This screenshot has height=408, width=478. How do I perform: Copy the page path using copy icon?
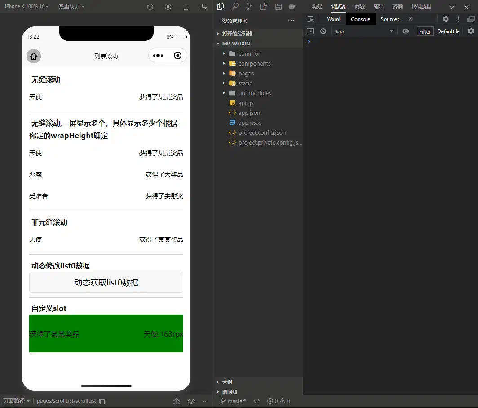tap(102, 401)
